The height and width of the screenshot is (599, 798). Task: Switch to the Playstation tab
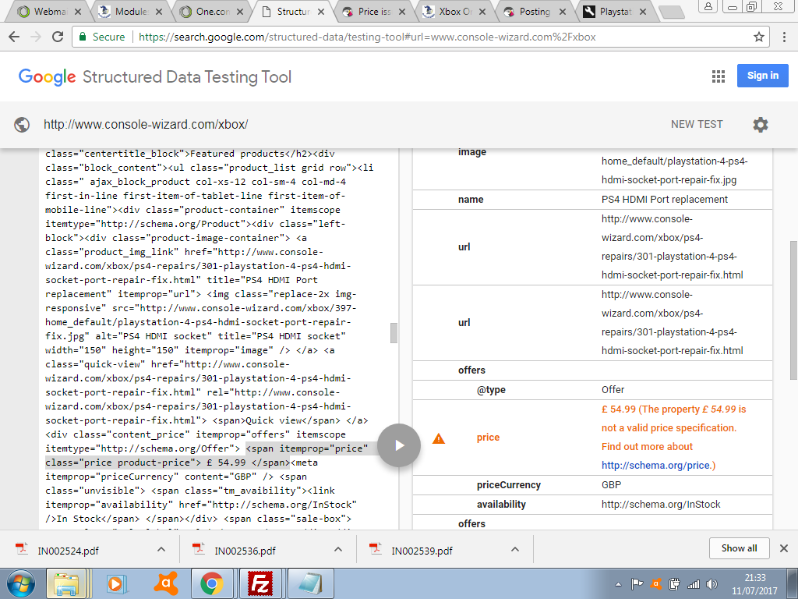pyautogui.click(x=613, y=11)
